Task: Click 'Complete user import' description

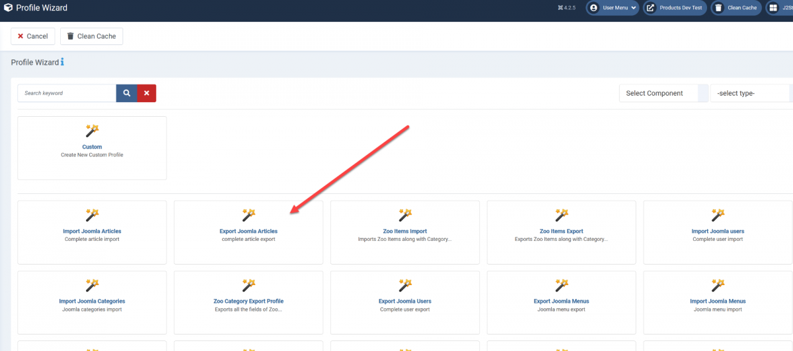Action: [x=718, y=239]
